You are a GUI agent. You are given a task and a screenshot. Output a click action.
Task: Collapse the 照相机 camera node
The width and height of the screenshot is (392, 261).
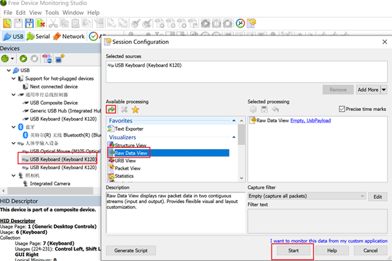tap(13, 175)
